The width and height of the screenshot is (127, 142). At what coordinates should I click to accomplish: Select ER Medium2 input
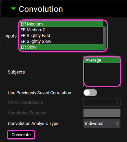pyautogui.click(x=61, y=30)
